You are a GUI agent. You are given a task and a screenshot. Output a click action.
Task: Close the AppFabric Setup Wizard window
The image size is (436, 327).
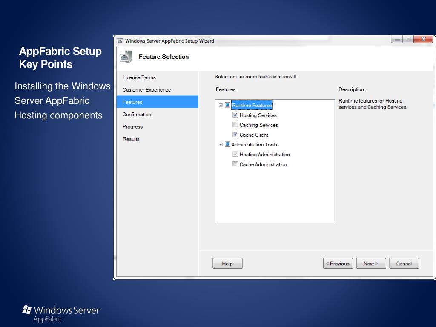point(423,39)
